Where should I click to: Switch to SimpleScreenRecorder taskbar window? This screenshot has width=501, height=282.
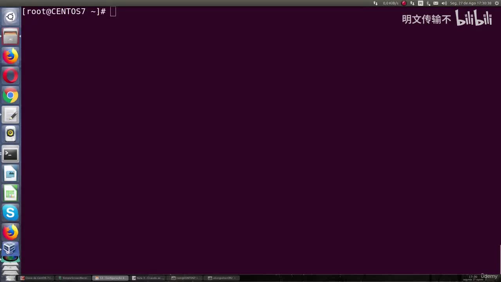tap(74, 278)
